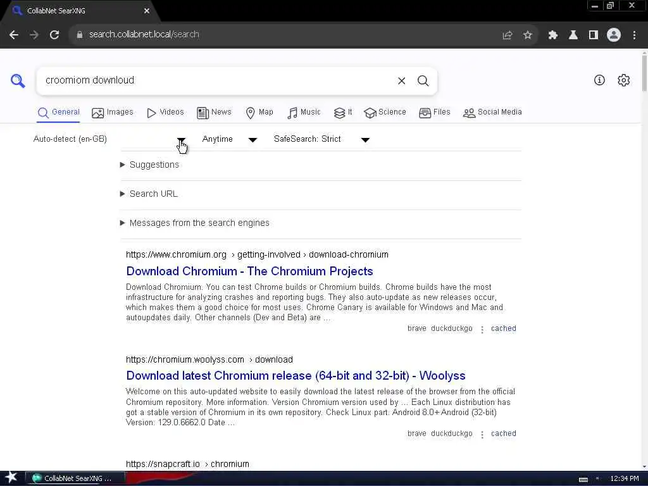
Task: Switch to the Images category tab
Action: click(113, 113)
